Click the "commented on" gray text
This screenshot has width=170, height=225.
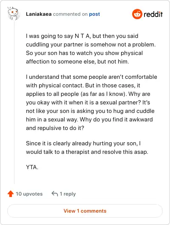tap(70, 14)
